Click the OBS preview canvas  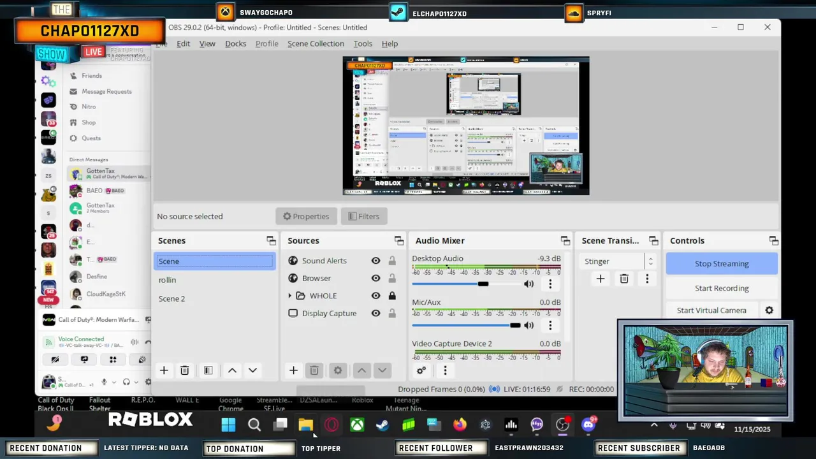[466, 126]
